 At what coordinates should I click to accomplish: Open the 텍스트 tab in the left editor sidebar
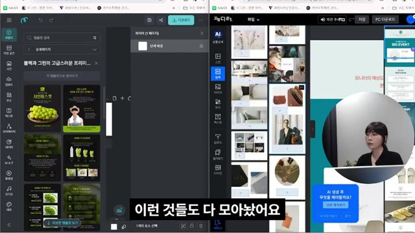(9, 113)
